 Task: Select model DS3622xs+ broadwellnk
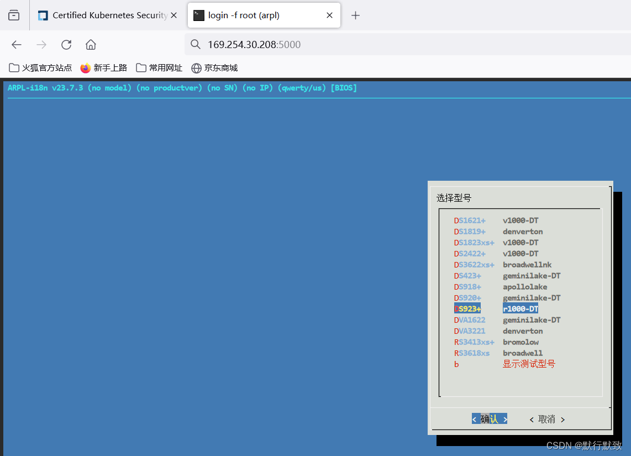(x=503, y=265)
